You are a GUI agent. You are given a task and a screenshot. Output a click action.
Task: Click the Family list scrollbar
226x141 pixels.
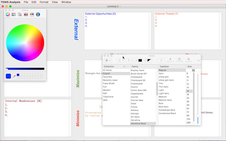click(157, 89)
